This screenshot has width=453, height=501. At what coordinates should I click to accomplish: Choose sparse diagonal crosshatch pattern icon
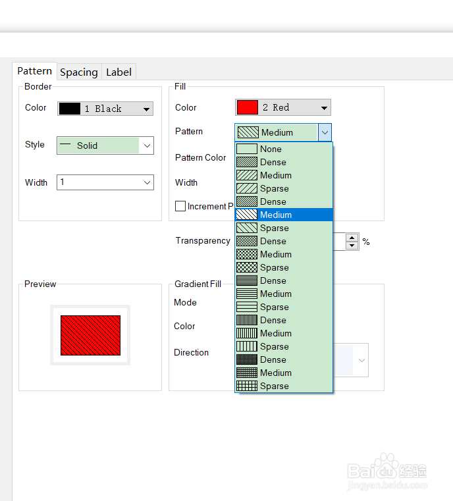[x=247, y=267]
